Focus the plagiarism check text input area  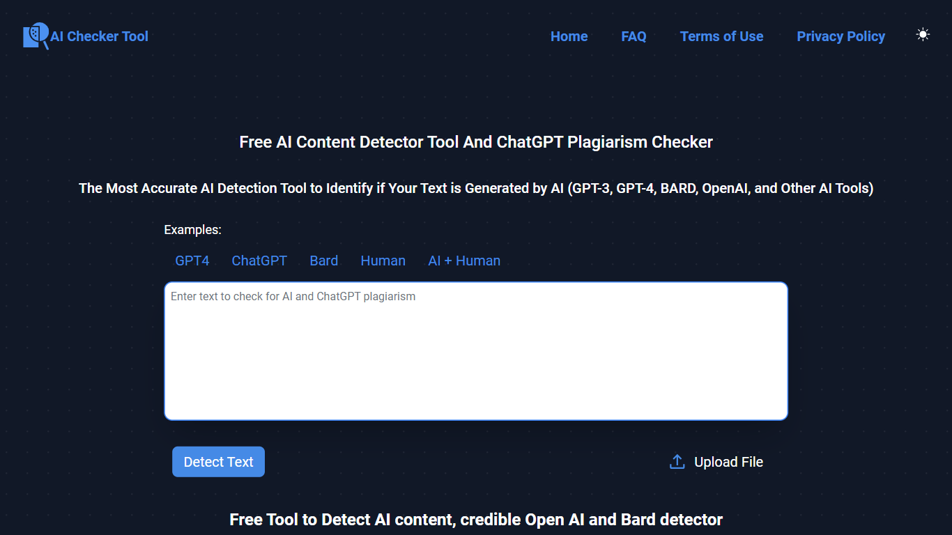click(476, 351)
